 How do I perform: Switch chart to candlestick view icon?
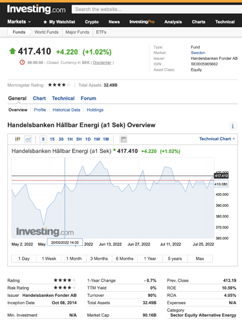pyautogui.click(x=17, y=139)
